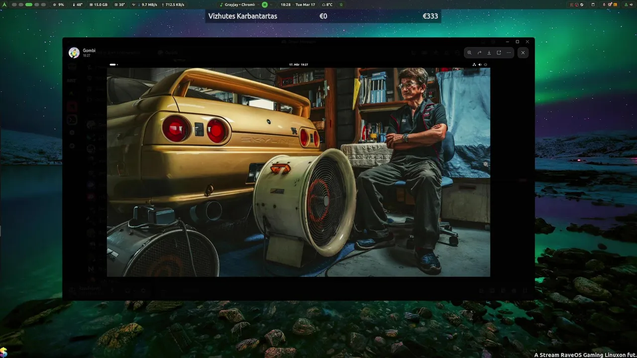Open the 15.0 GB memory indicator
This screenshot has height=358, width=637.
(x=99, y=4)
